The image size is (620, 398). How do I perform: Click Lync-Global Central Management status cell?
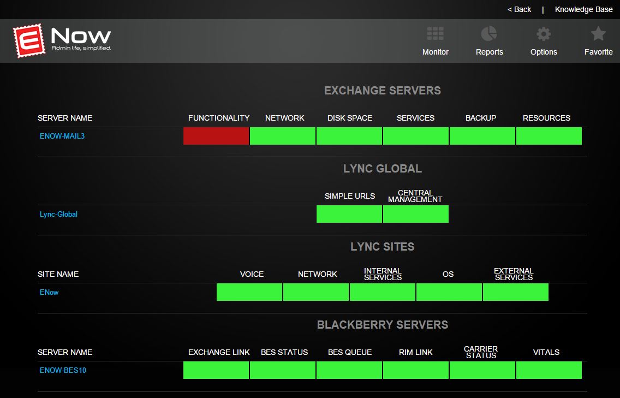pos(415,214)
